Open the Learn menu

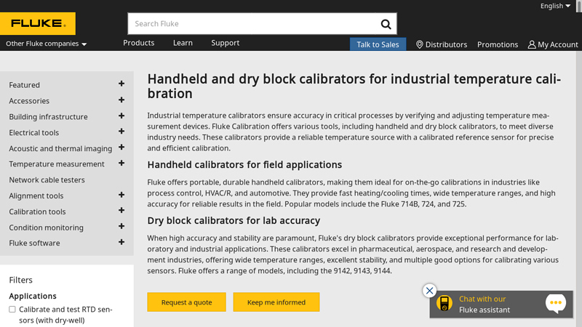(183, 43)
